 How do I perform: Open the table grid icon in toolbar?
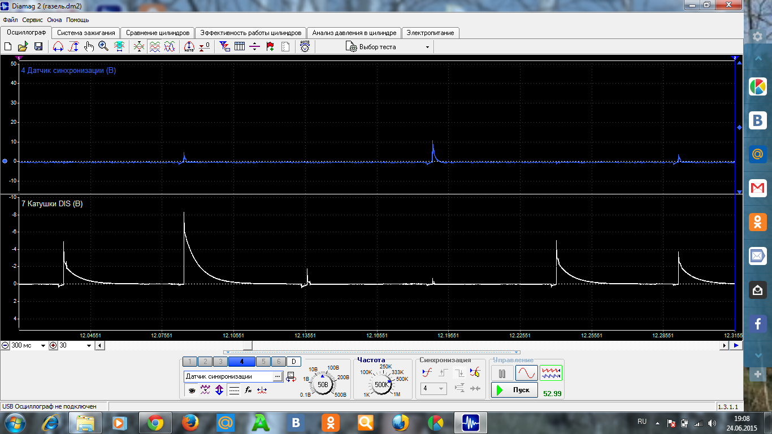240,47
